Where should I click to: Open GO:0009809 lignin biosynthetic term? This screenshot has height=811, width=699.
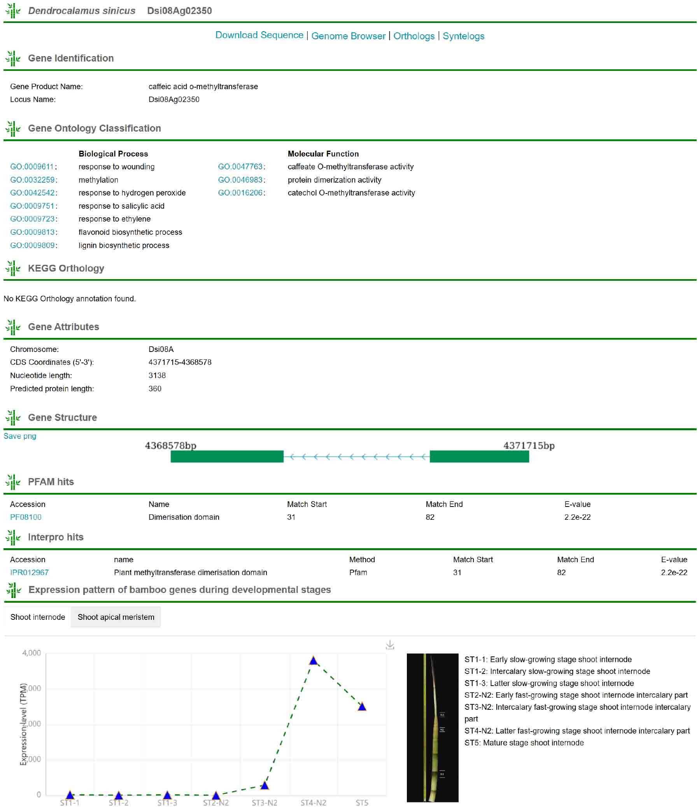pyautogui.click(x=32, y=245)
